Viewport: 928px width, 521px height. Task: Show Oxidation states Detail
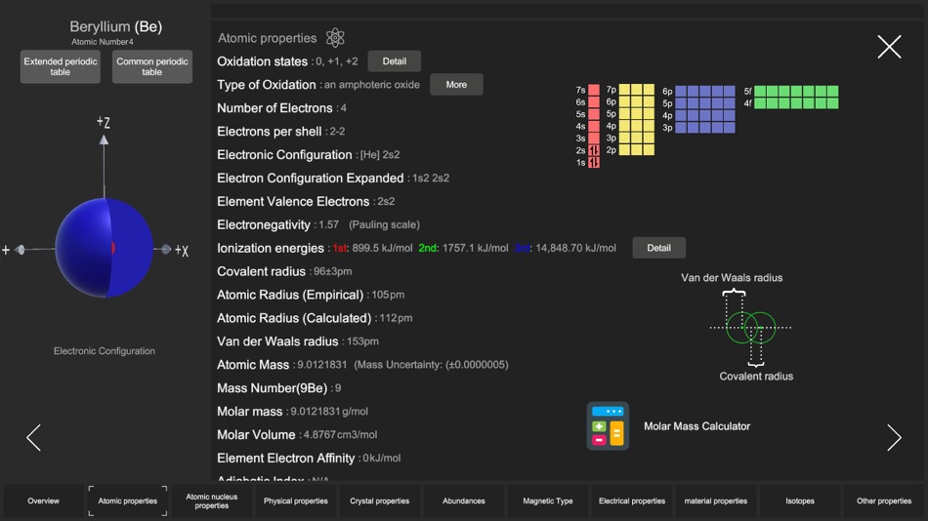click(x=395, y=60)
